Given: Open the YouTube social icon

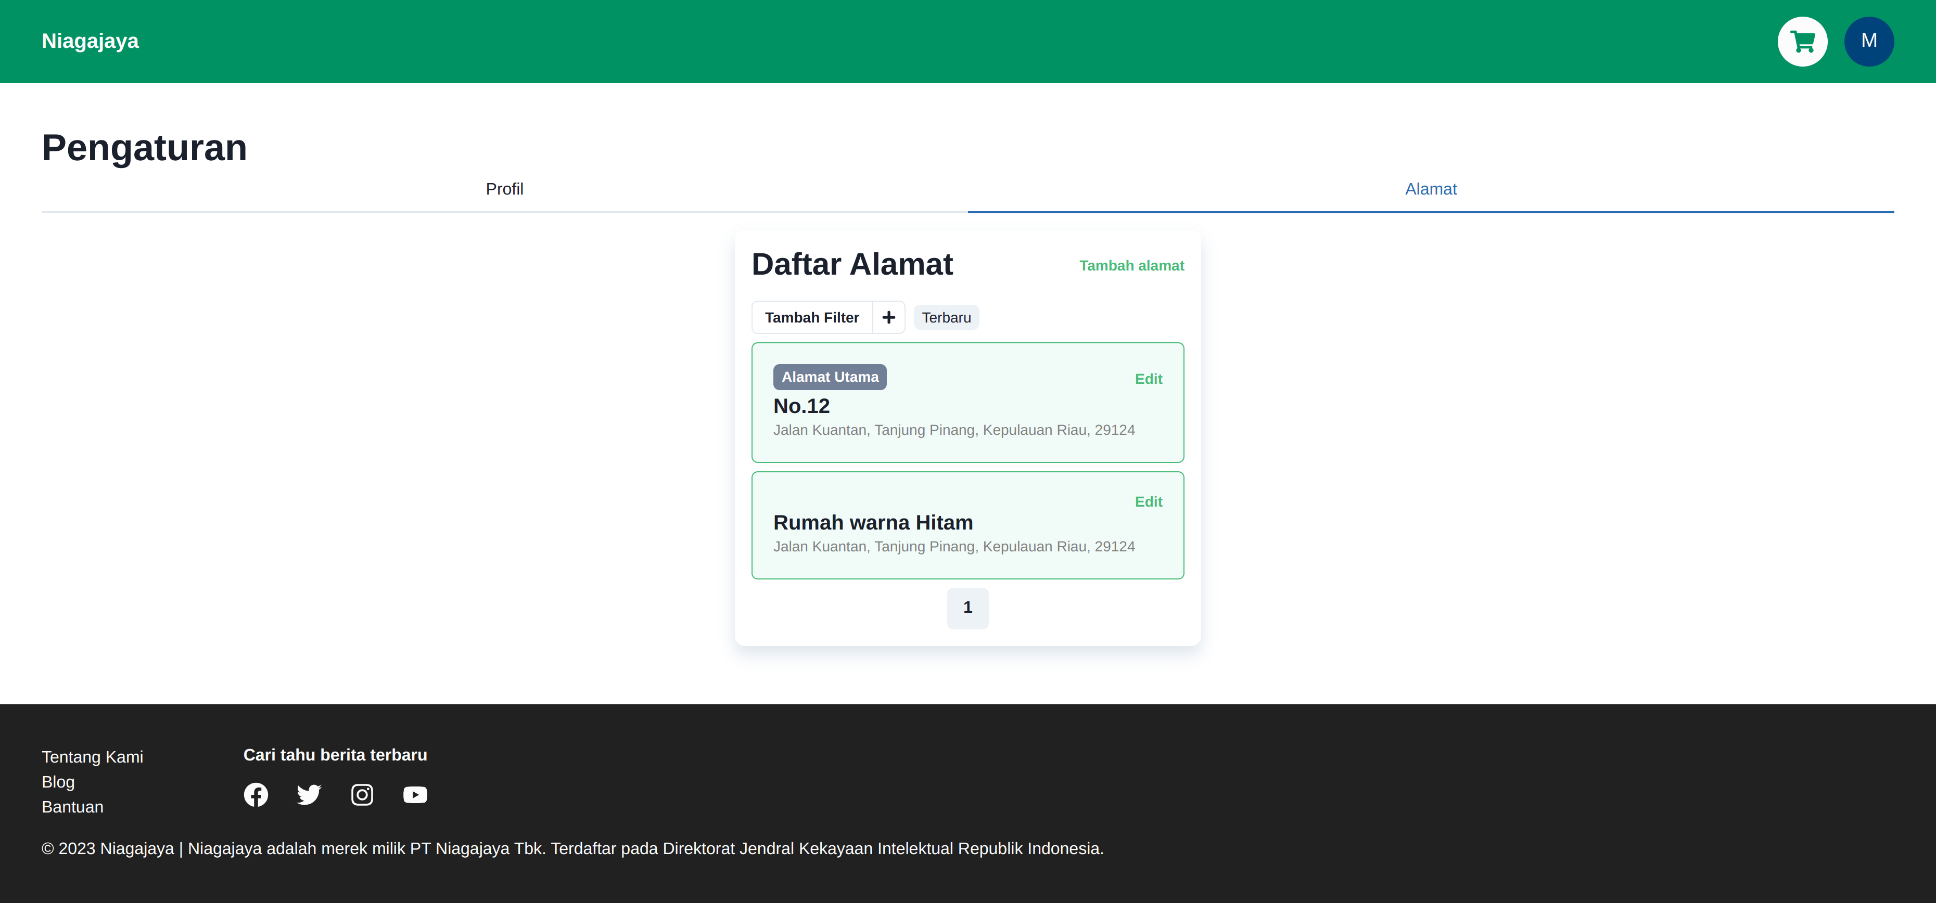Looking at the screenshot, I should pos(415,794).
